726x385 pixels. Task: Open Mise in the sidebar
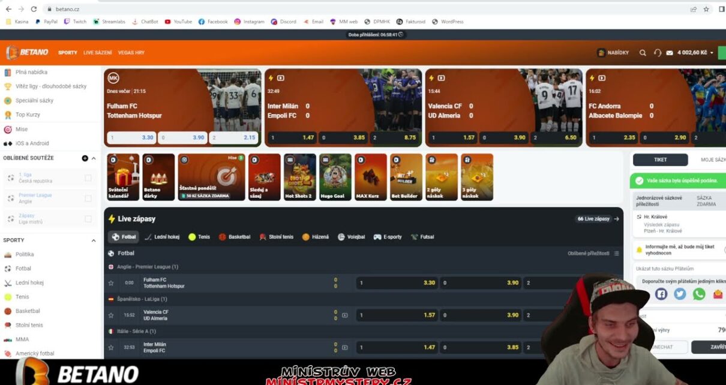[x=22, y=129]
